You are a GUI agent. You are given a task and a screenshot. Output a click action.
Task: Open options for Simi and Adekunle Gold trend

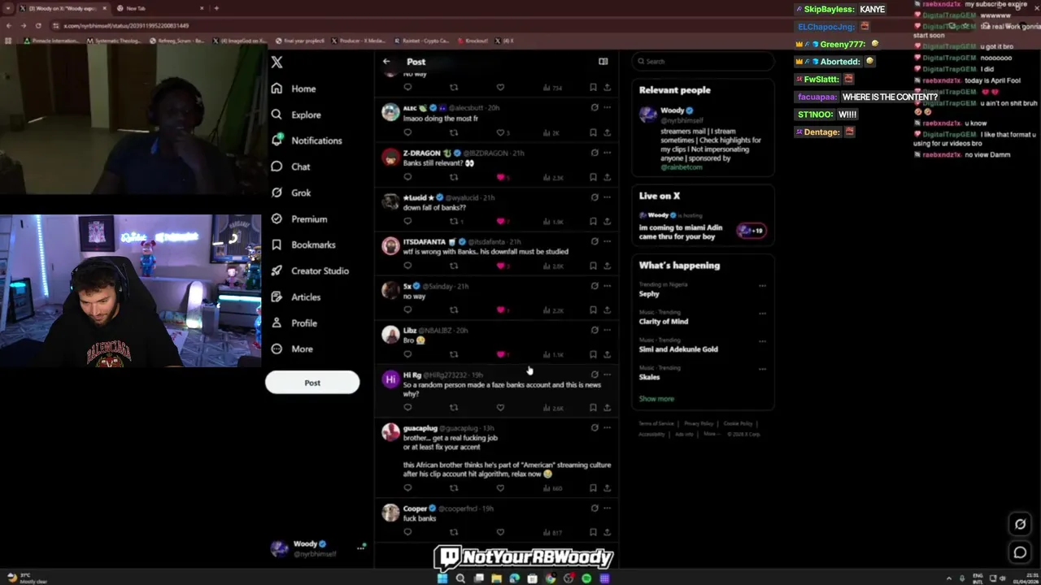tap(762, 340)
